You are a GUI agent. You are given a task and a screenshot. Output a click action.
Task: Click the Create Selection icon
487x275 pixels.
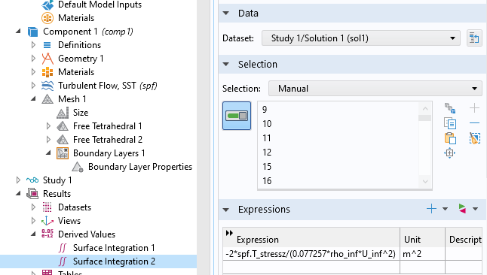click(450, 108)
